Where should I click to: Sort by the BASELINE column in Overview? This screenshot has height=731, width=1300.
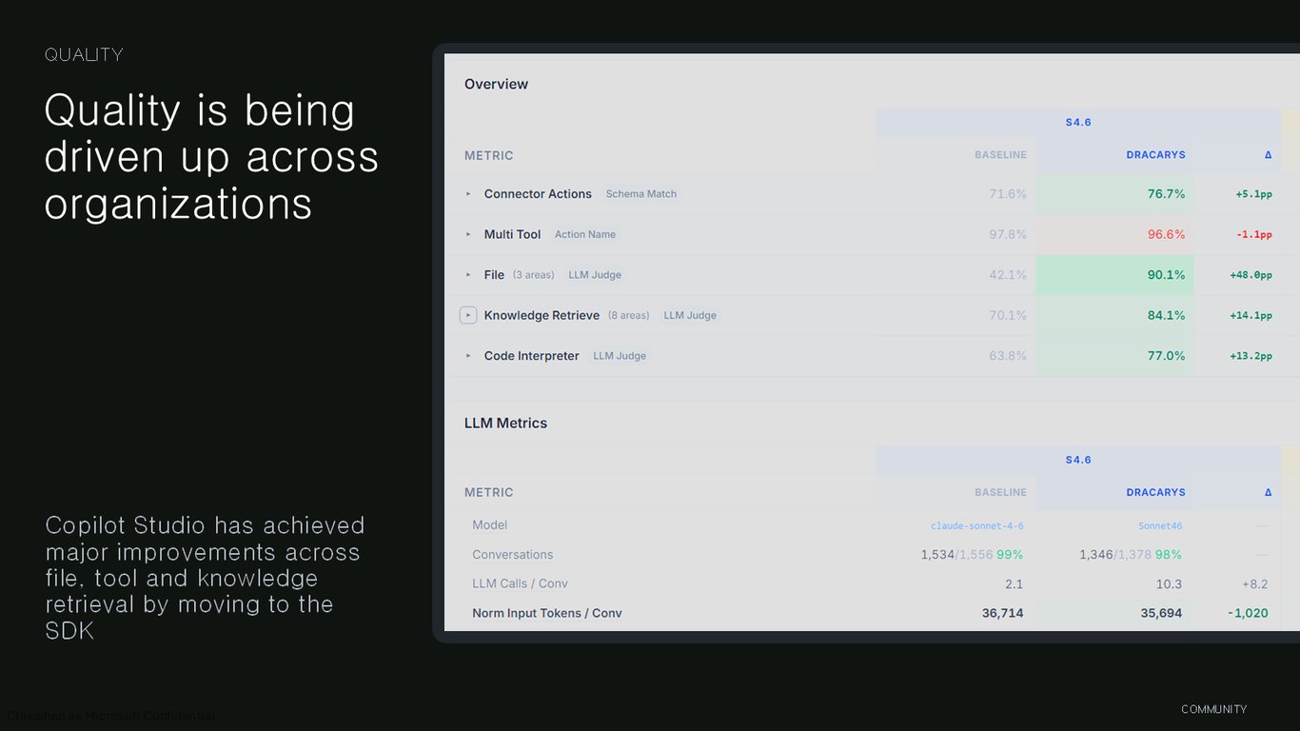coord(1000,155)
